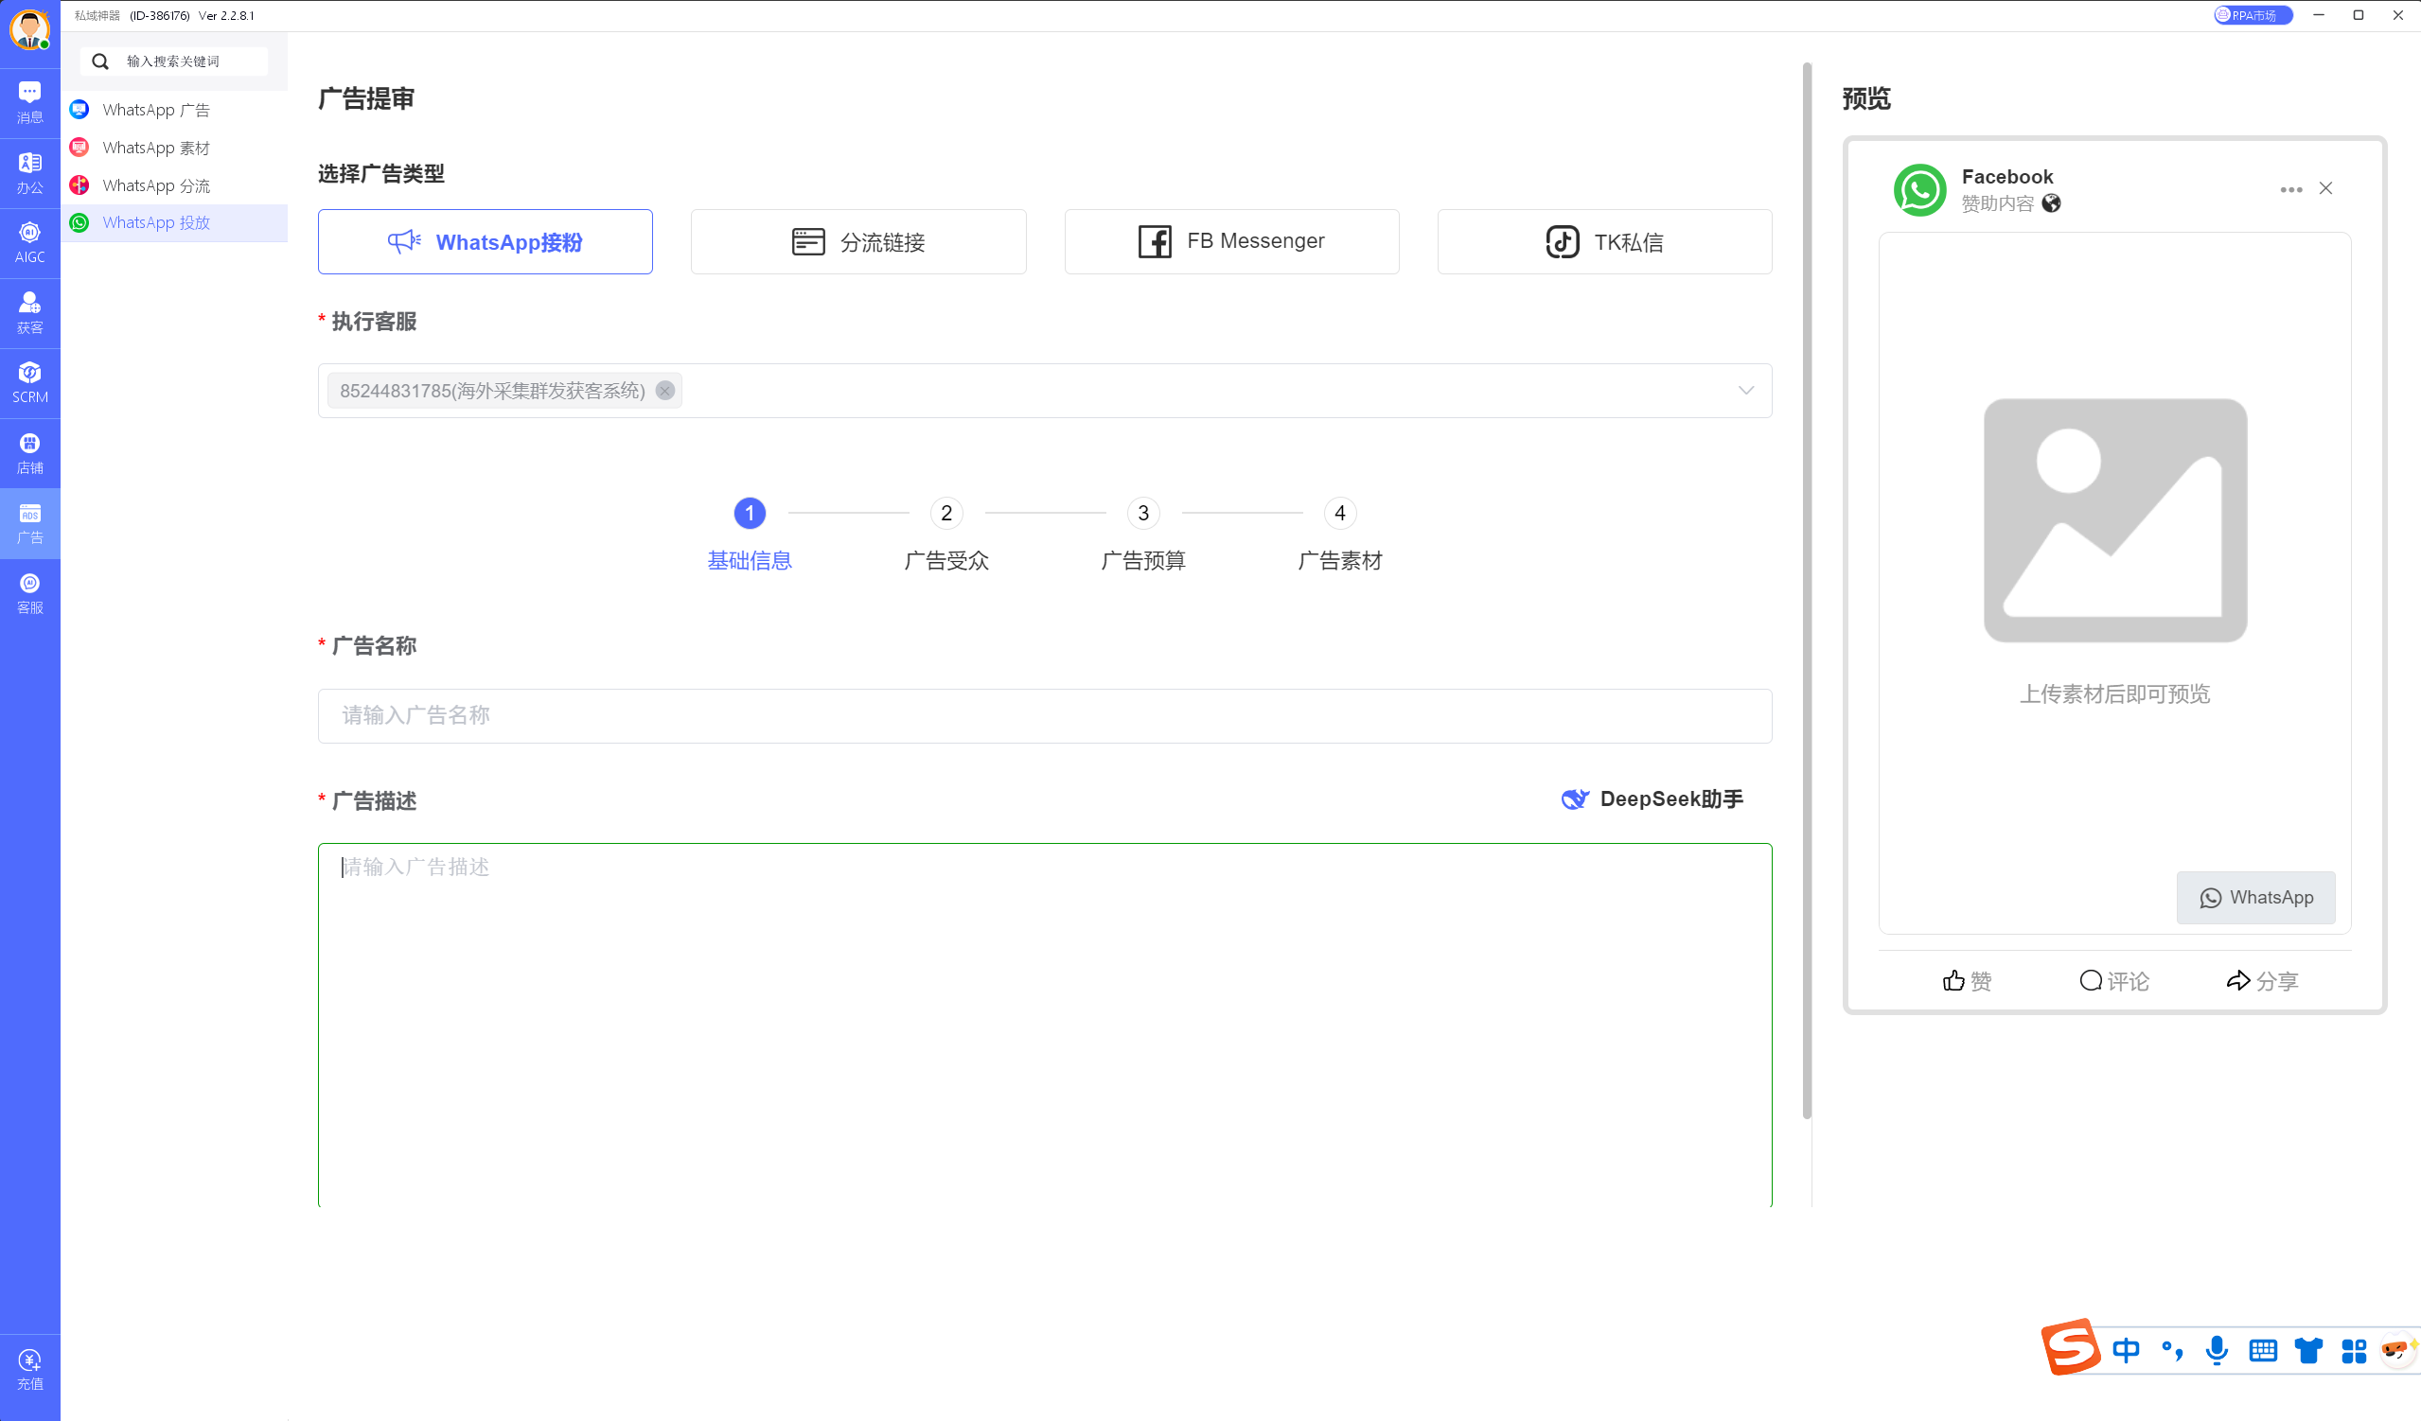Open WhatsApp 素材 in the side menu

click(155, 148)
